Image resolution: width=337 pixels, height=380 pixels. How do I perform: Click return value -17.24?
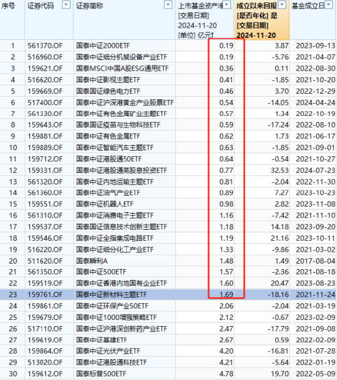[x=278, y=125]
